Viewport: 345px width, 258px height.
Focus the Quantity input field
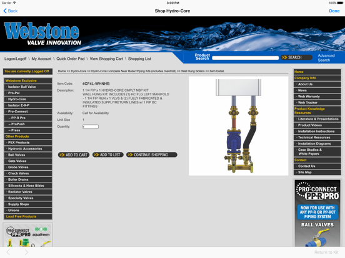point(91,127)
